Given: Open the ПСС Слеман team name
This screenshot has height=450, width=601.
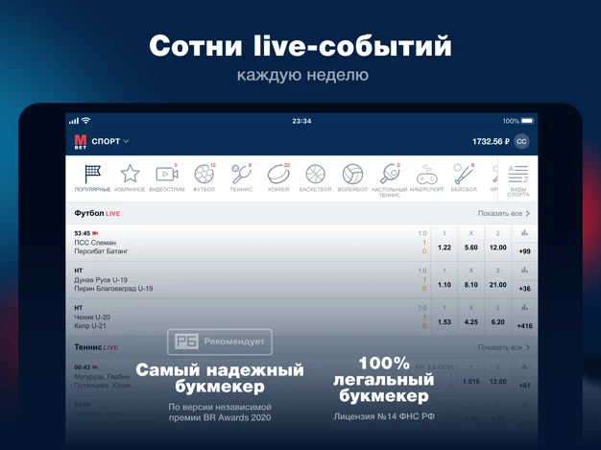Looking at the screenshot, I should (95, 243).
